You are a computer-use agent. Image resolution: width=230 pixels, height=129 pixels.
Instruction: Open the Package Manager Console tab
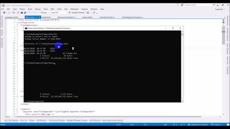click(x=77, y=120)
